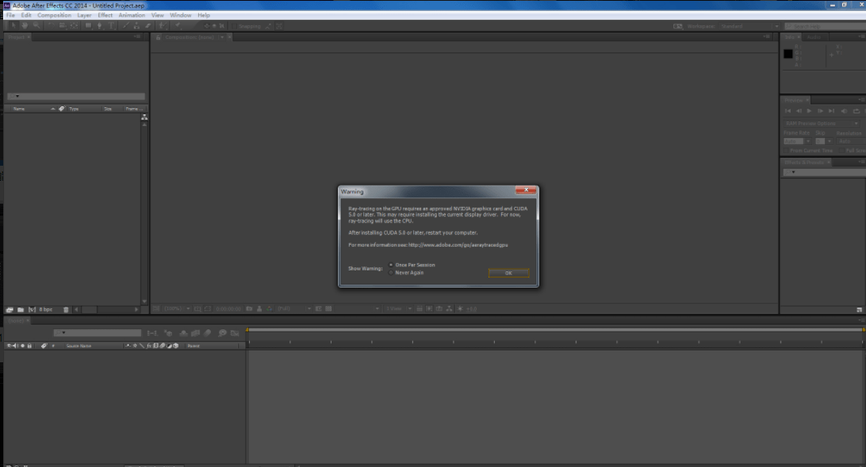This screenshot has width=866, height=467.
Task: Select the Zoom magnifier tool
Action: [x=36, y=26]
